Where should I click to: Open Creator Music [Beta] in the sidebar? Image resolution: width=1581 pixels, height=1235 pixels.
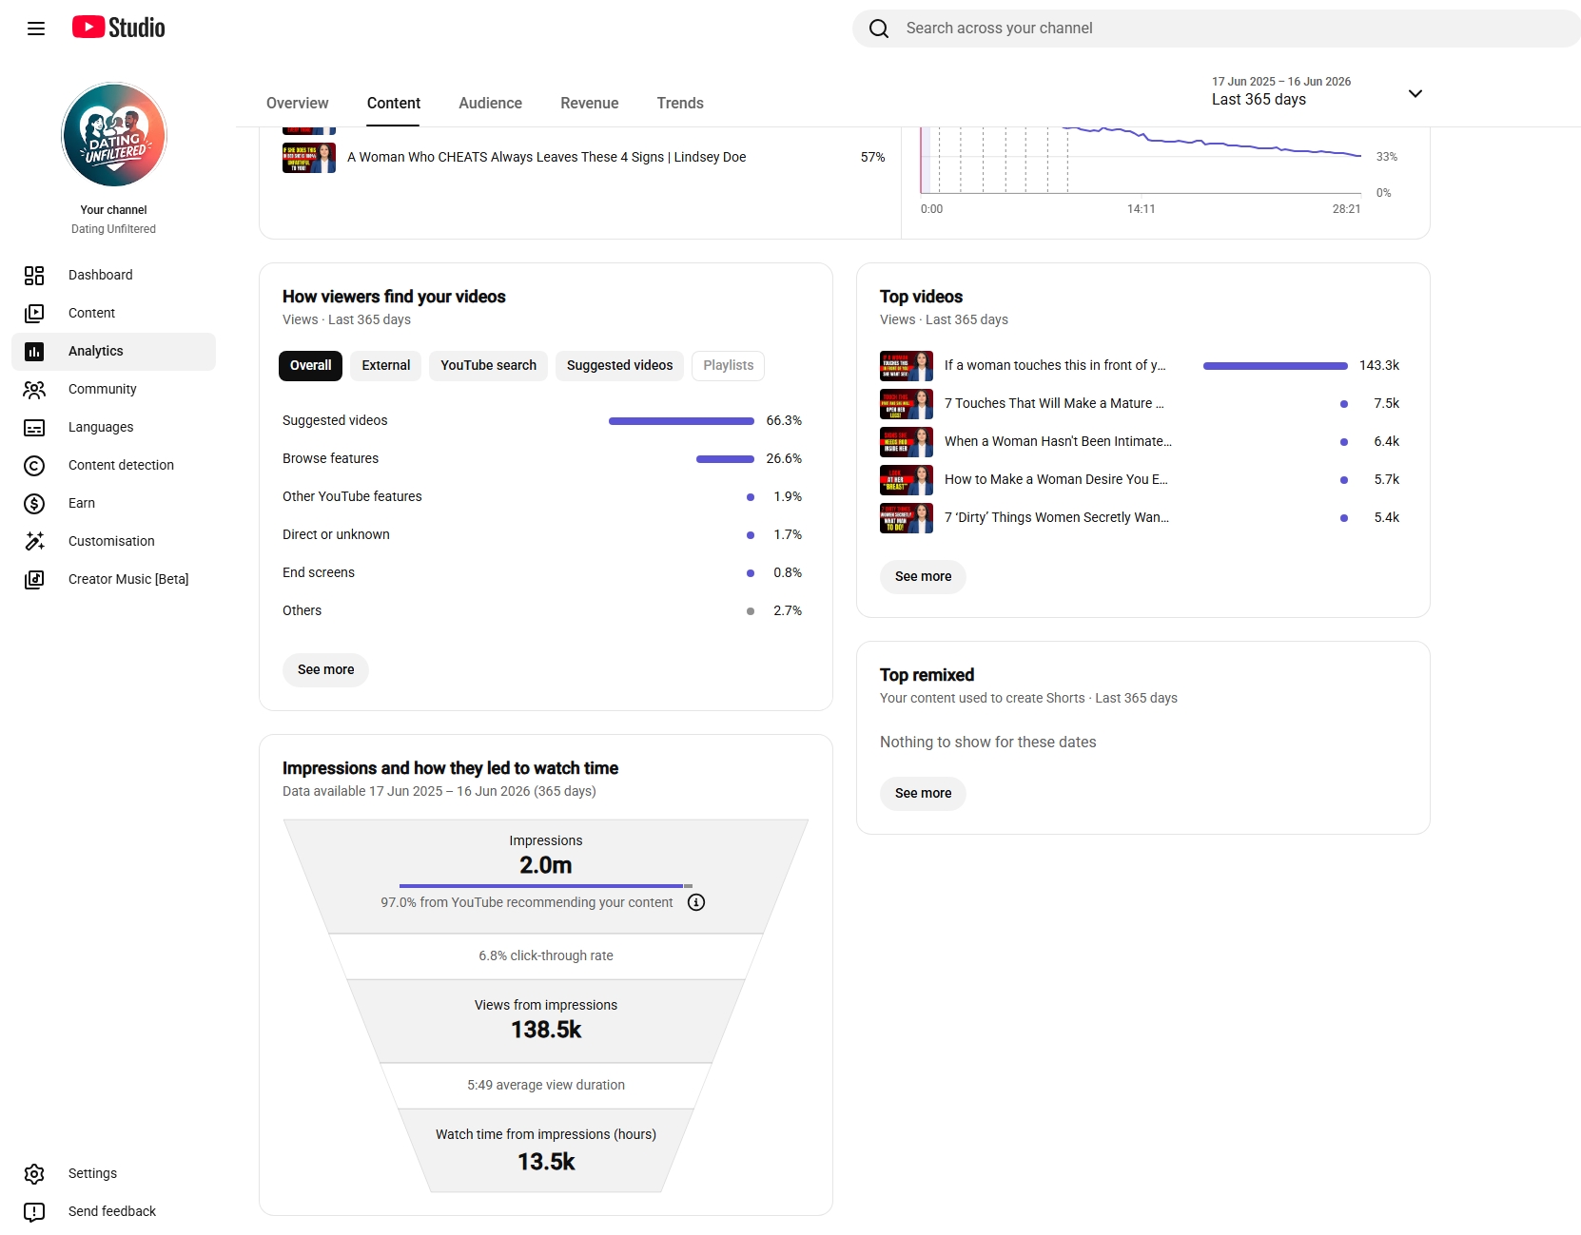click(114, 580)
